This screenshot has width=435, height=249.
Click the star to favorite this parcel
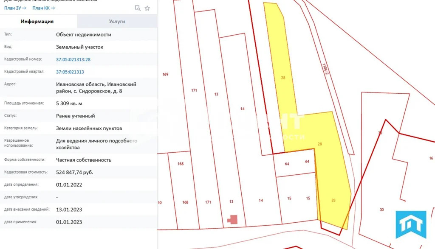[x=147, y=8]
